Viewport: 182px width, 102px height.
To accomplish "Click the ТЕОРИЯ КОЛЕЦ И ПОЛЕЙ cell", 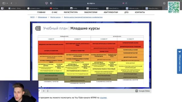I will 130,50.
